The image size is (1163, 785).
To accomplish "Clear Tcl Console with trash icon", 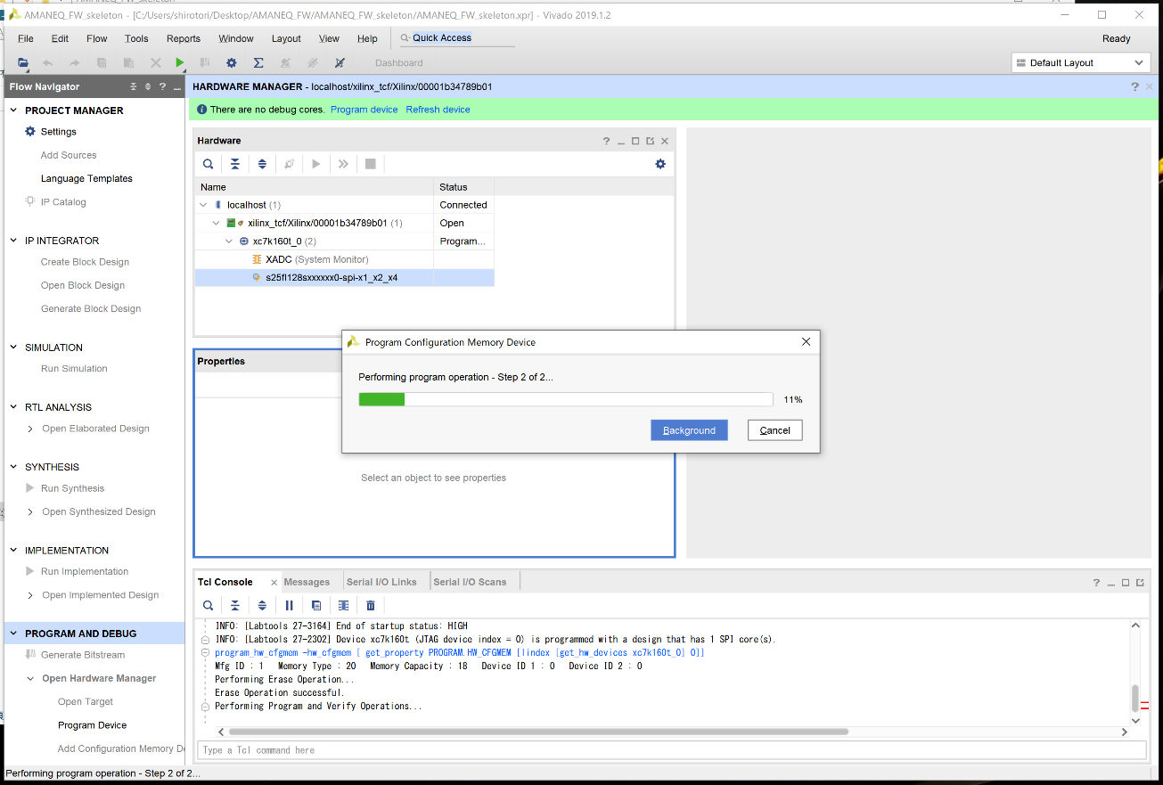I will [x=371, y=605].
